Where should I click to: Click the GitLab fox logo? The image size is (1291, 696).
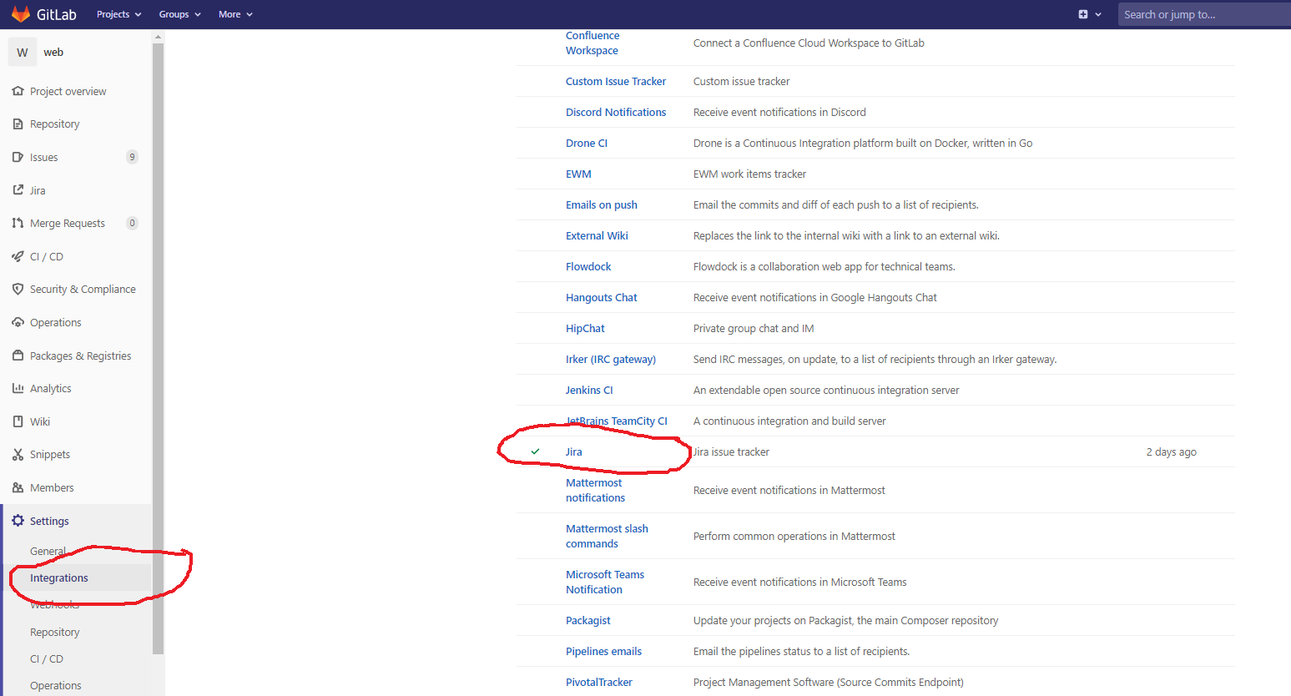tap(21, 14)
